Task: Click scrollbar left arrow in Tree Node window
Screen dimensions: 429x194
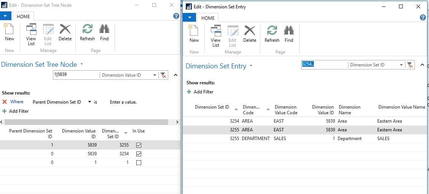Action: coord(2,122)
